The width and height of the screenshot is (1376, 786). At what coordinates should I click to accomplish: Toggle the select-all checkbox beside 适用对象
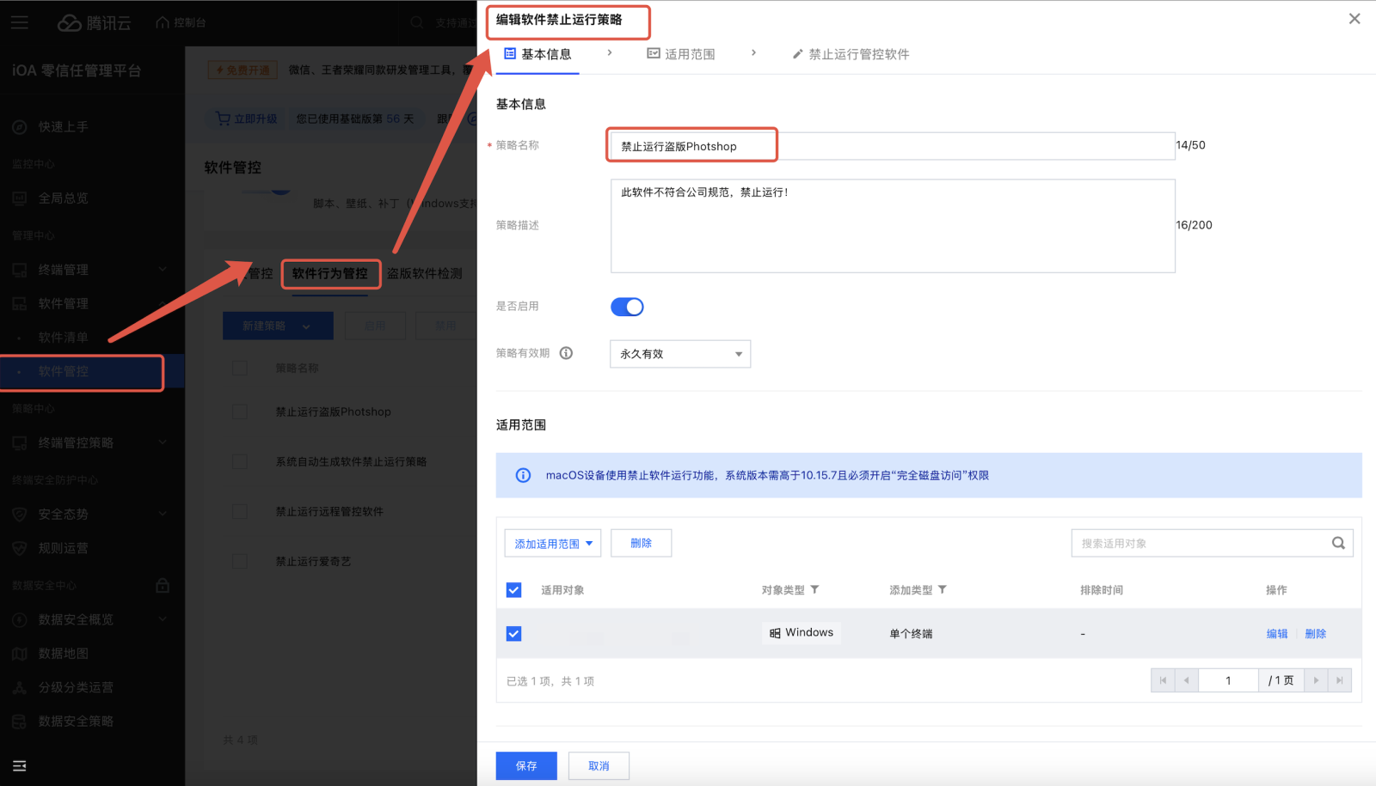[x=513, y=590]
